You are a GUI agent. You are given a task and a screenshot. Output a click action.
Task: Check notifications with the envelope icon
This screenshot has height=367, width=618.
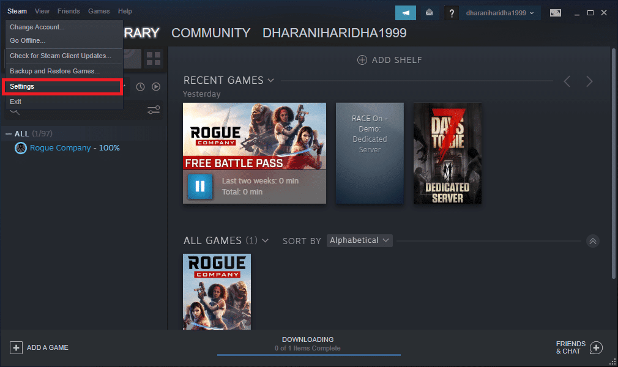point(428,12)
